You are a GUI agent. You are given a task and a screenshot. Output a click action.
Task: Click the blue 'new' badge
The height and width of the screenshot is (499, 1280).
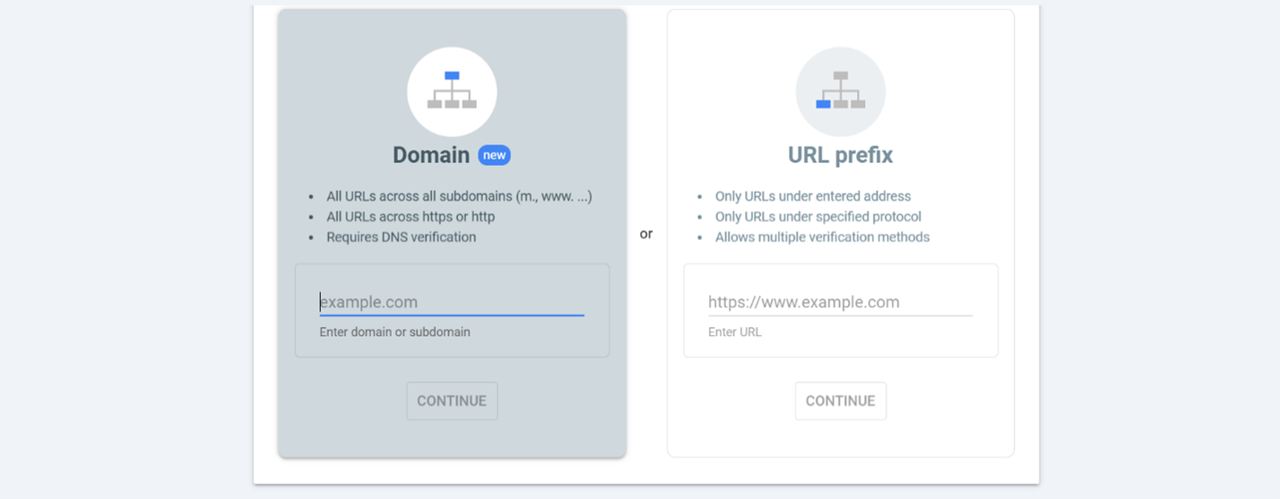[494, 155]
